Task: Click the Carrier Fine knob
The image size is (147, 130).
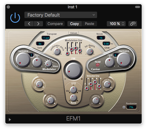Action: click(110, 62)
